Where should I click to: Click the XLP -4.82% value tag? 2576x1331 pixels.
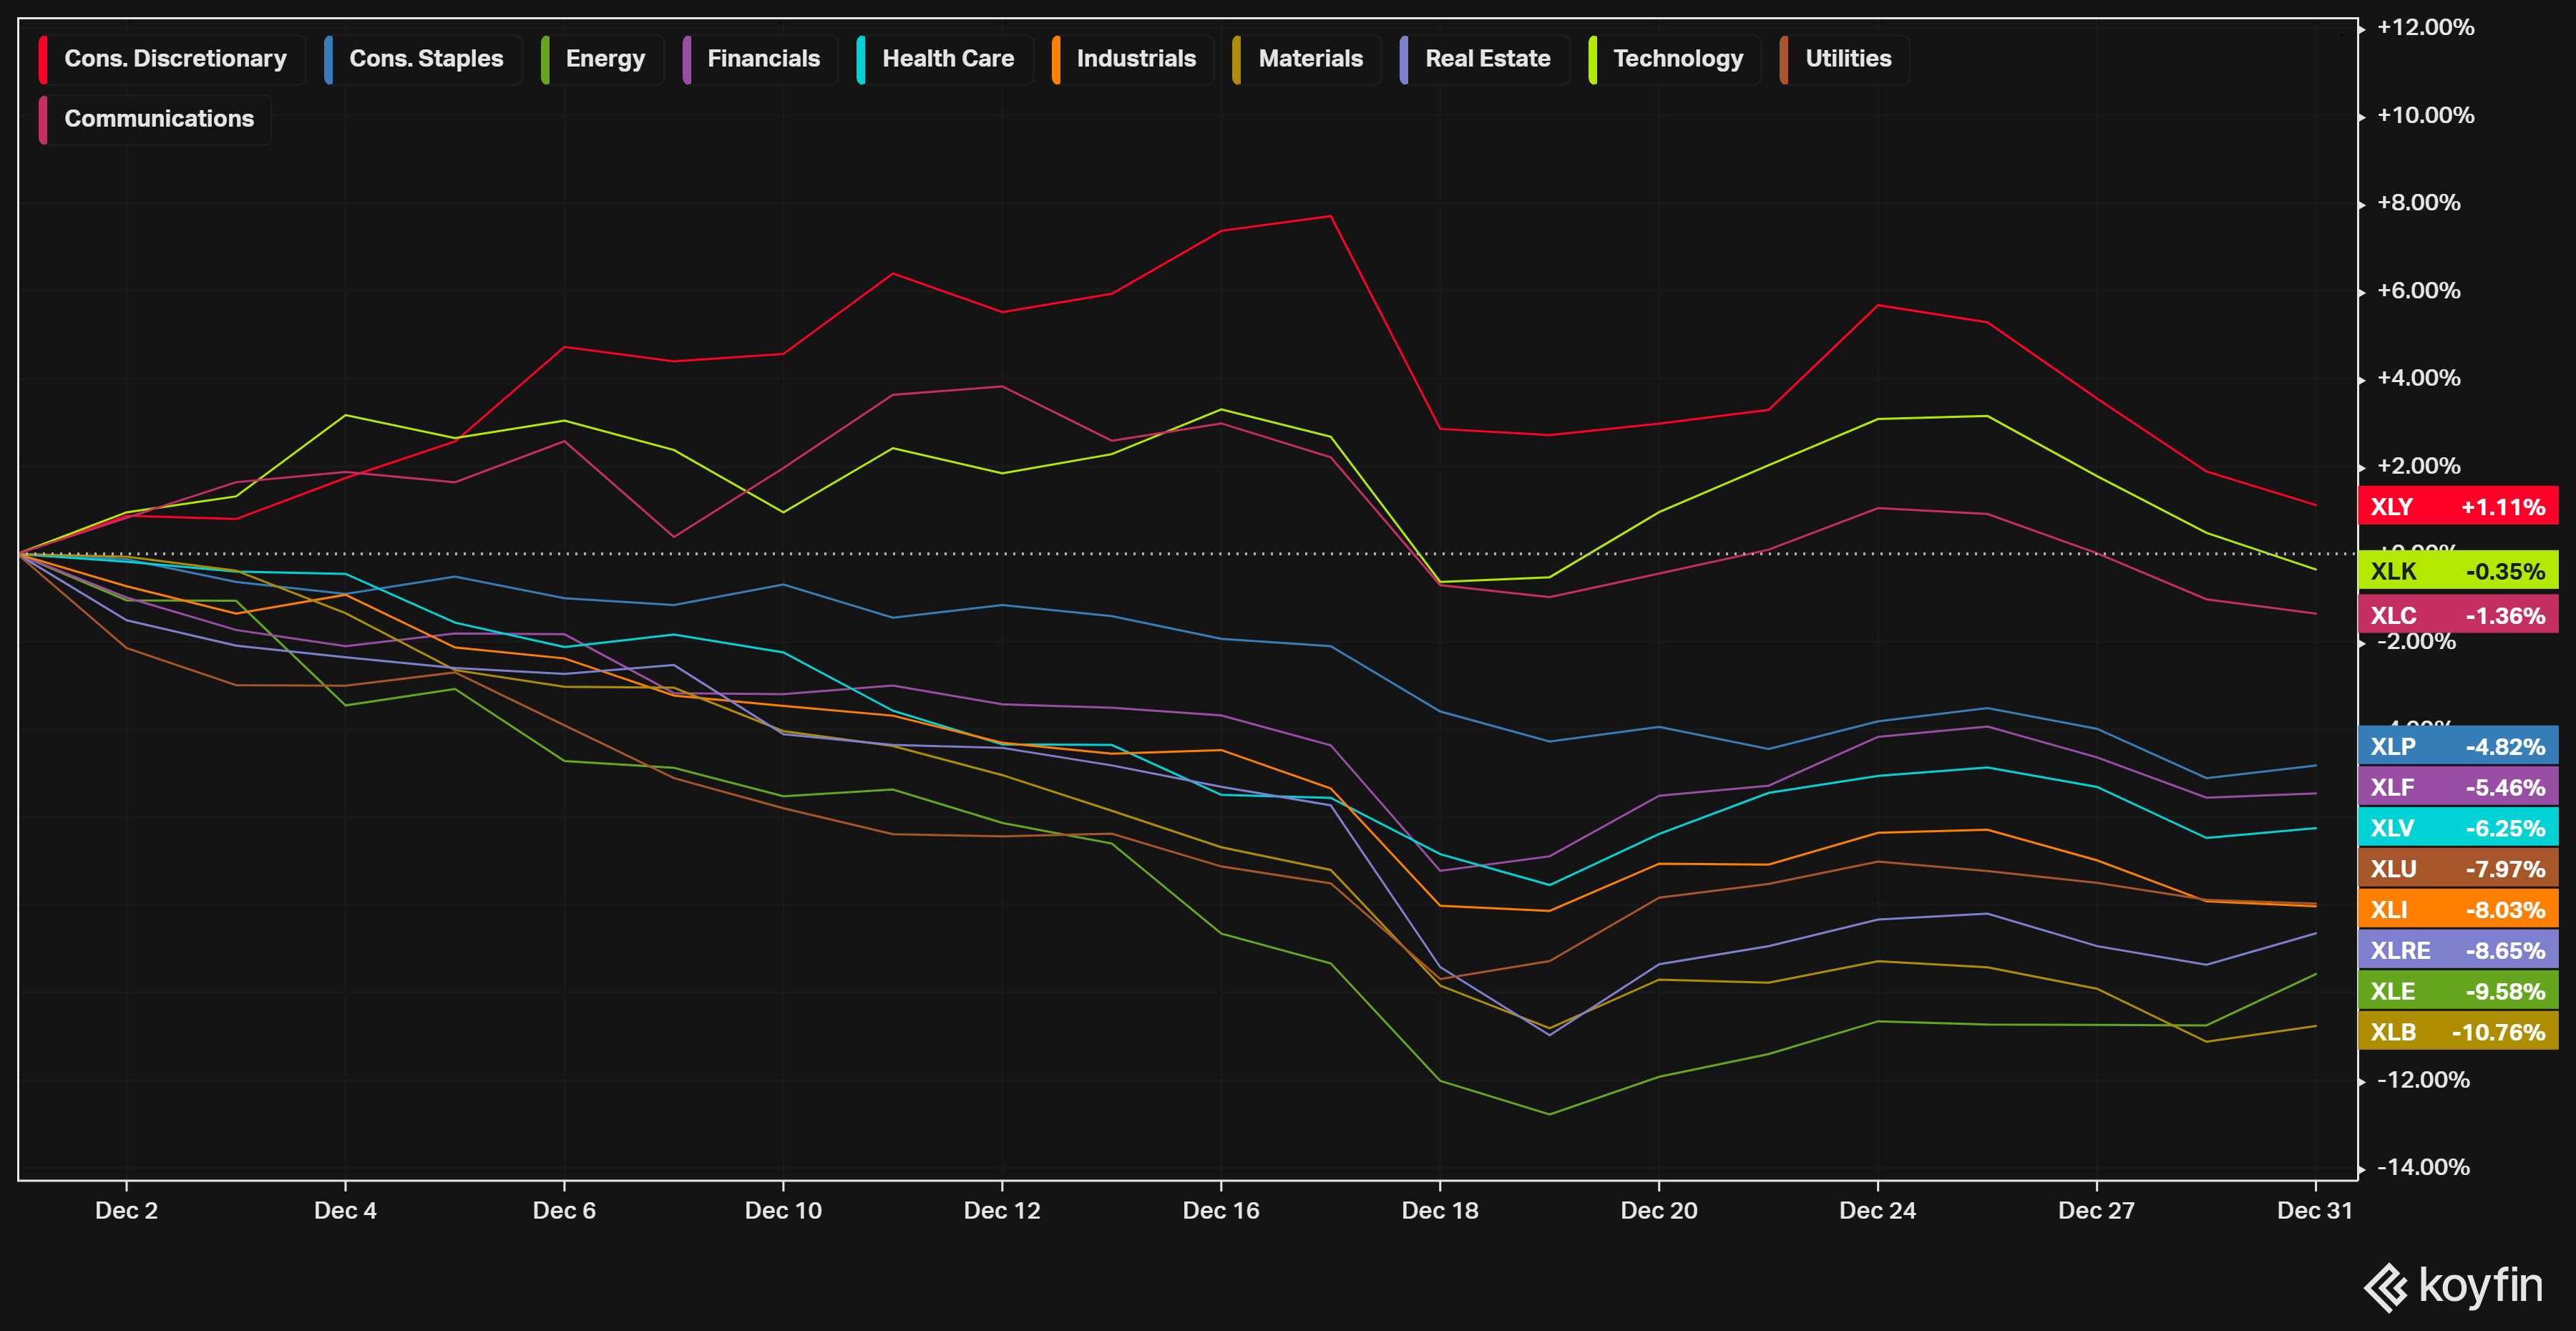click(2457, 746)
